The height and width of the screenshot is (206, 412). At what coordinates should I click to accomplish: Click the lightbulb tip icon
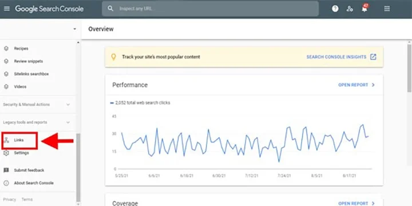(x=113, y=57)
